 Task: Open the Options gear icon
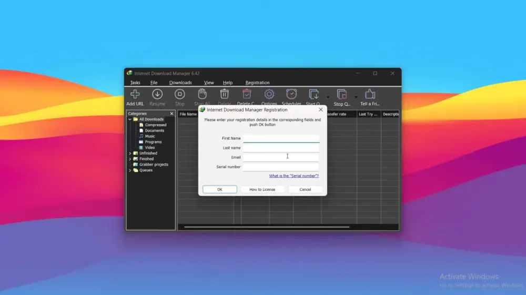pyautogui.click(x=269, y=95)
